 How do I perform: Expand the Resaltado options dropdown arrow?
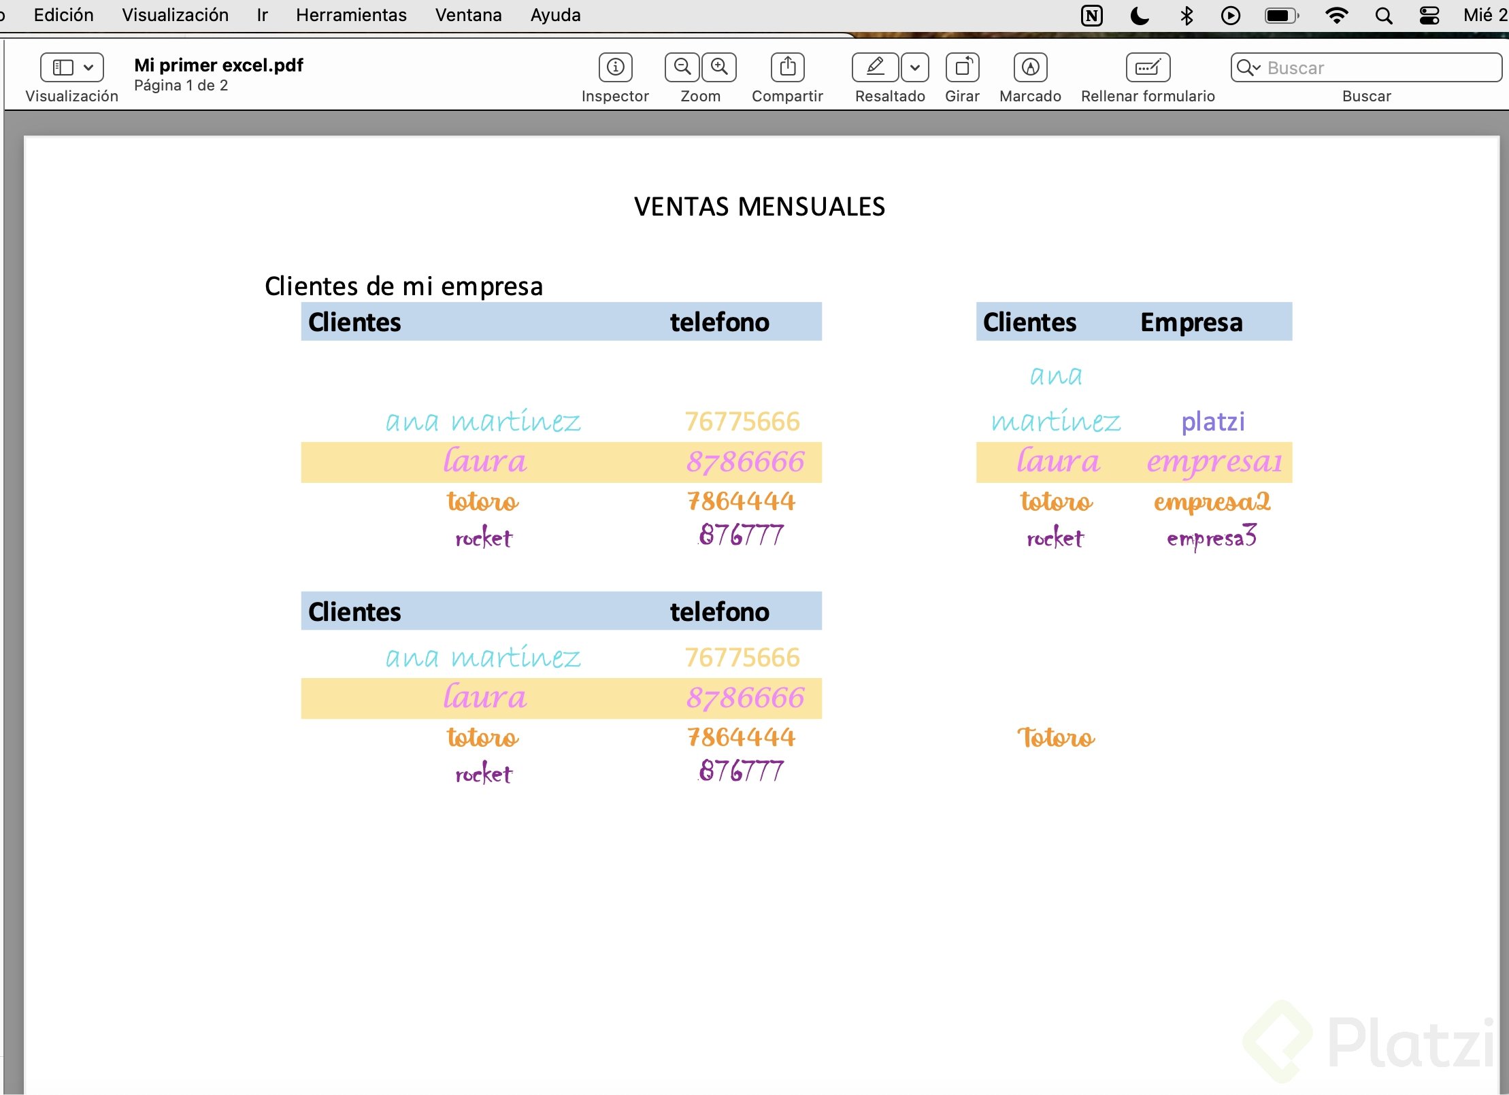pyautogui.click(x=915, y=67)
